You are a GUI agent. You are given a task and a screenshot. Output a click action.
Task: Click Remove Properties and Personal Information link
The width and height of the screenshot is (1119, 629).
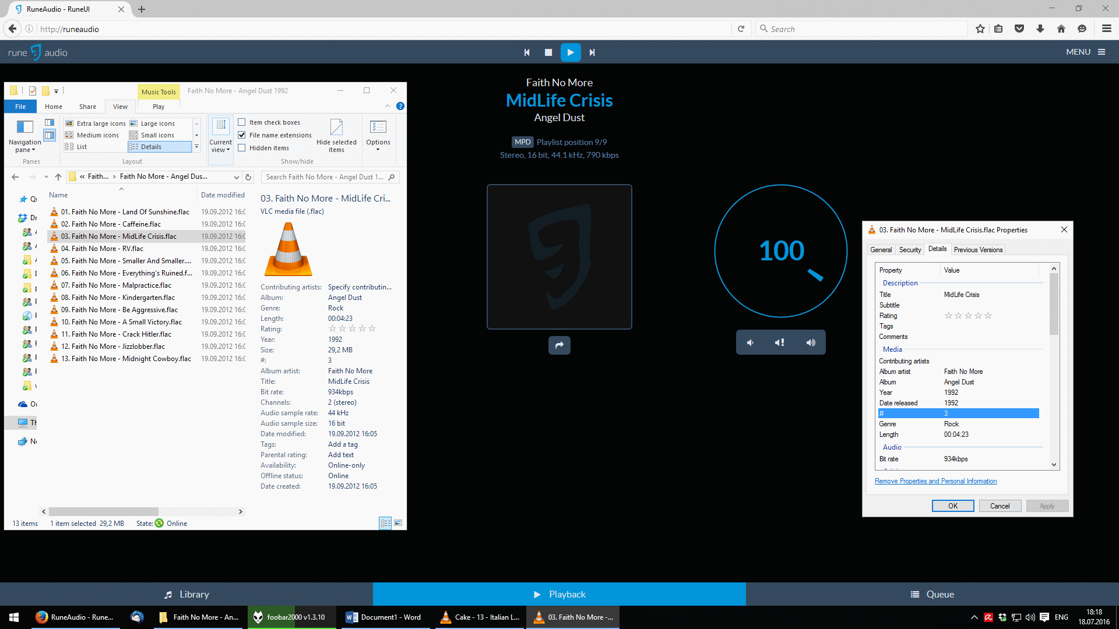(935, 481)
